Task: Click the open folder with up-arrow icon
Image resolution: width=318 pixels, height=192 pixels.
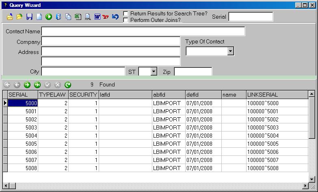Action: point(10,17)
